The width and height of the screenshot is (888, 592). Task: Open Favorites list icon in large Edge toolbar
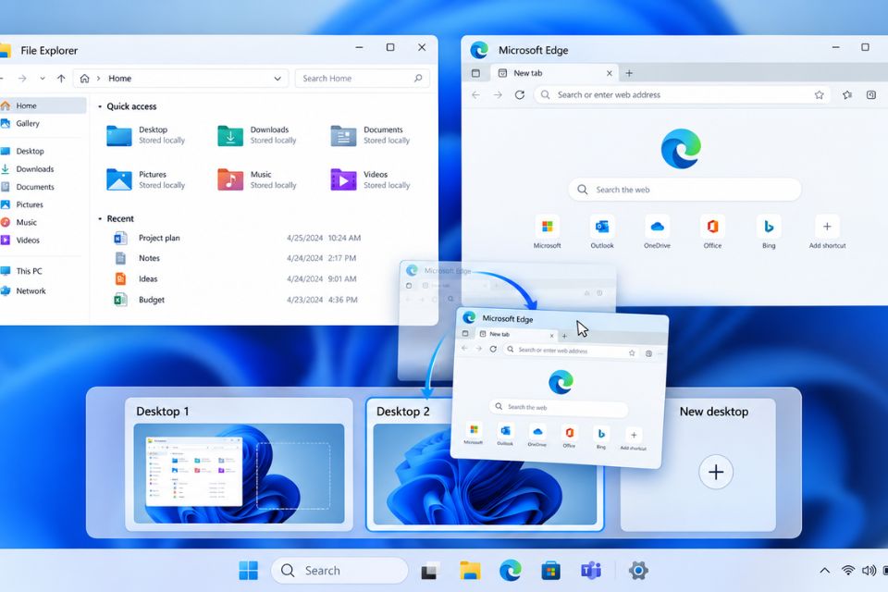[846, 94]
